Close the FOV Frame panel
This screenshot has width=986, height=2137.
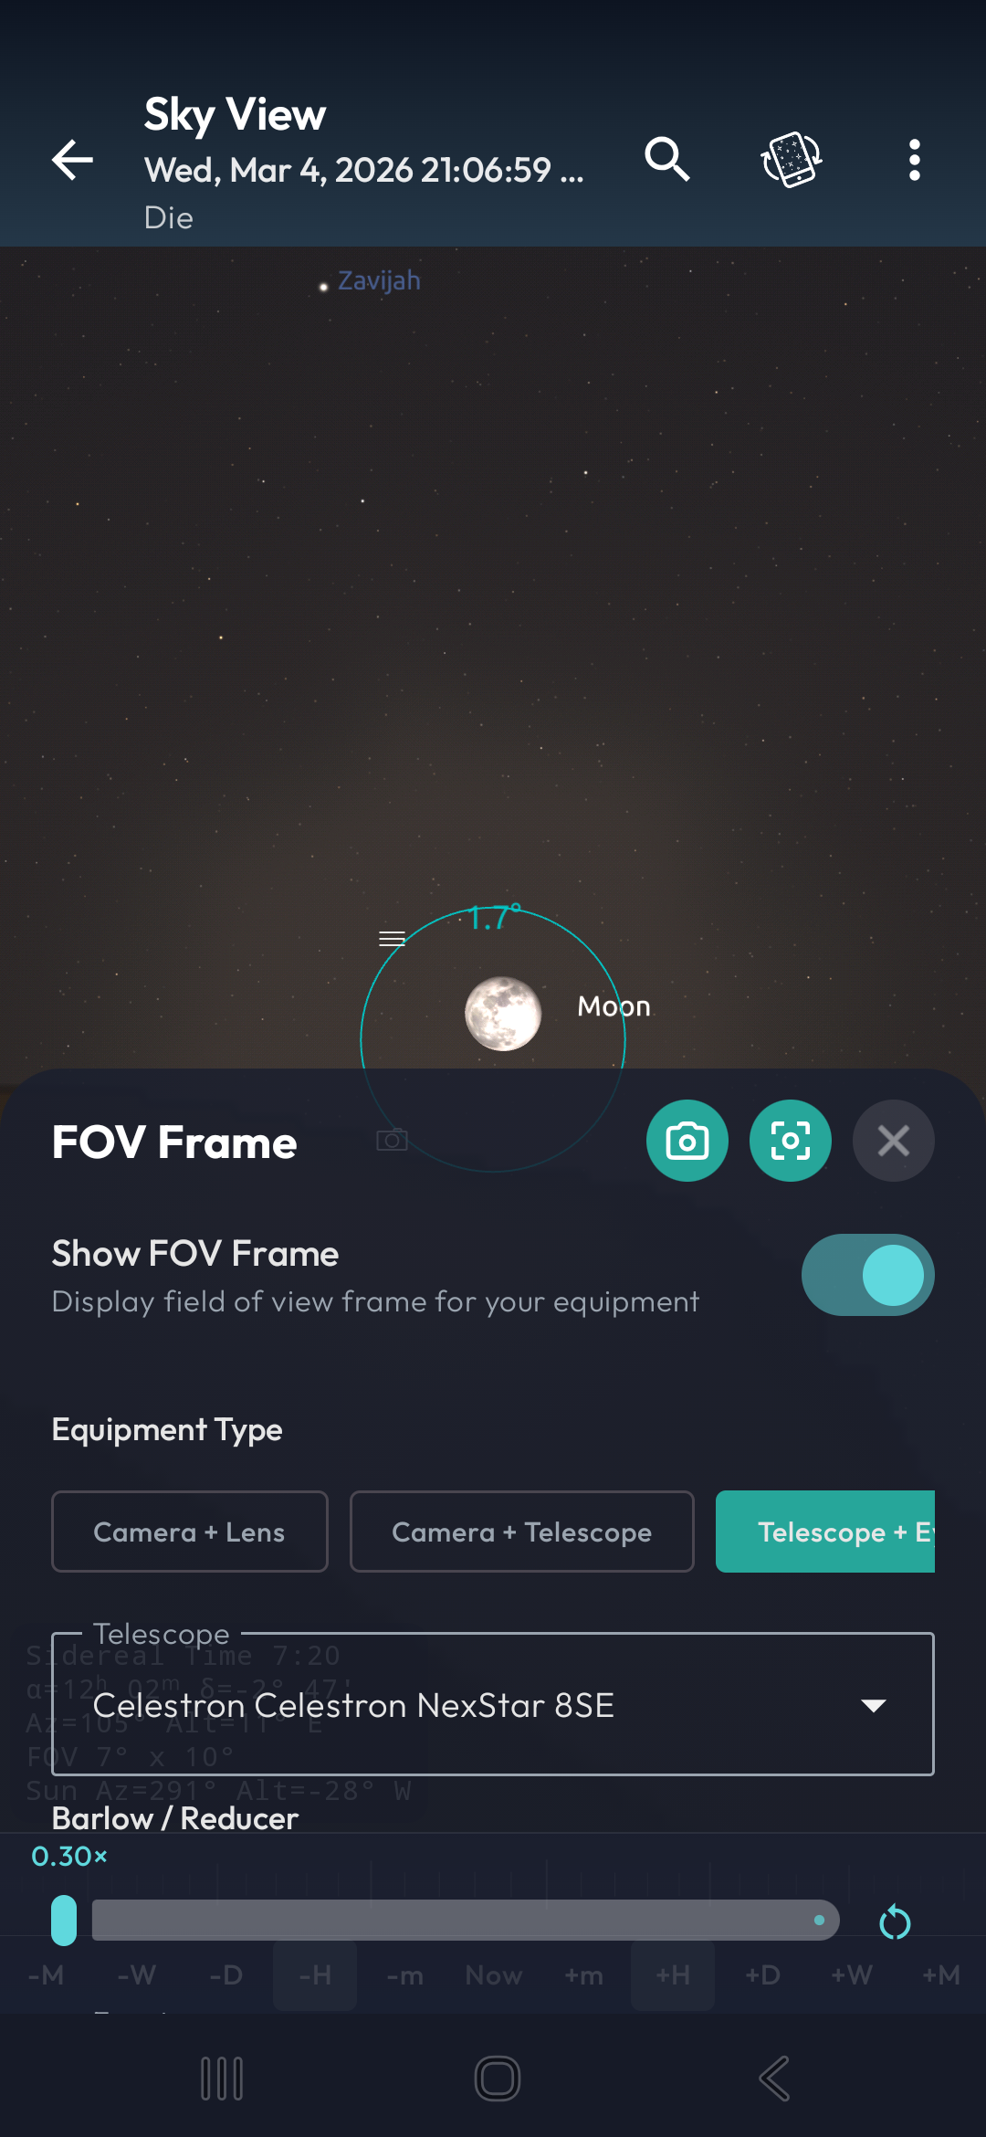click(893, 1141)
